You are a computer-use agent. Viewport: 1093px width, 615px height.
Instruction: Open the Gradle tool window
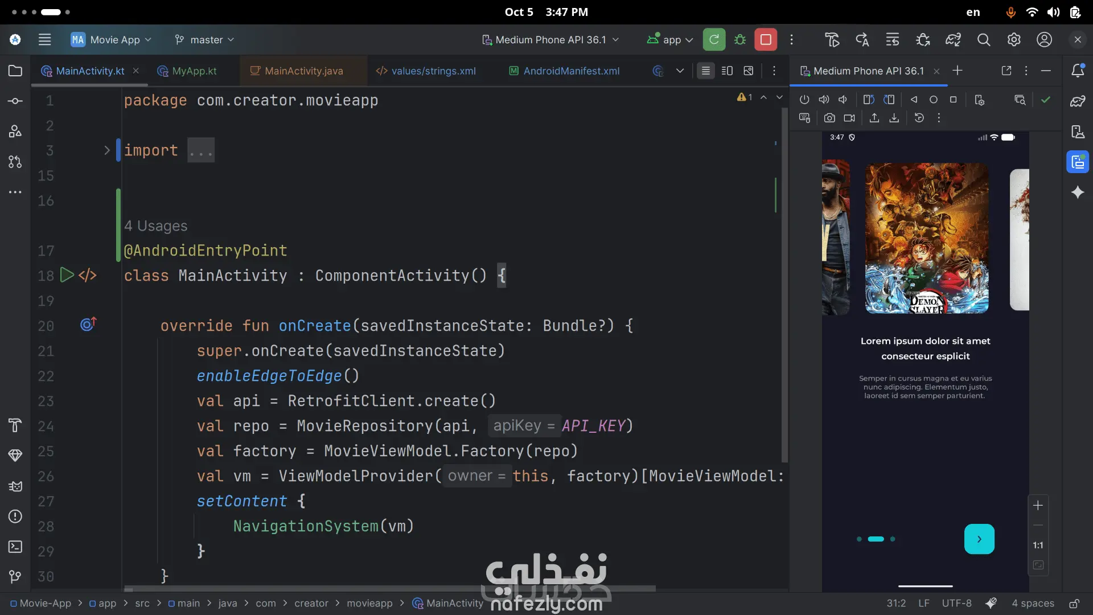[1078, 101]
